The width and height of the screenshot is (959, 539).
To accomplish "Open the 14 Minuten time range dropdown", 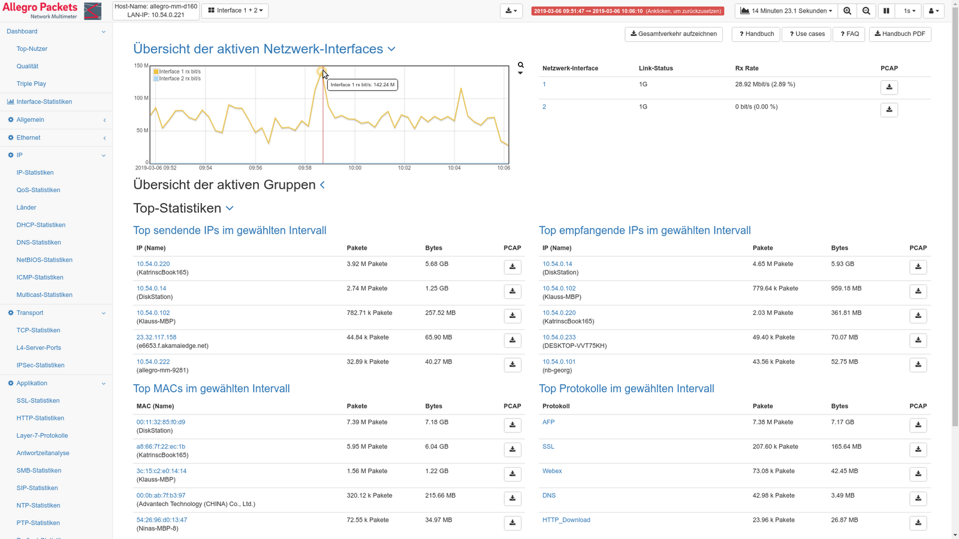I will [786, 11].
